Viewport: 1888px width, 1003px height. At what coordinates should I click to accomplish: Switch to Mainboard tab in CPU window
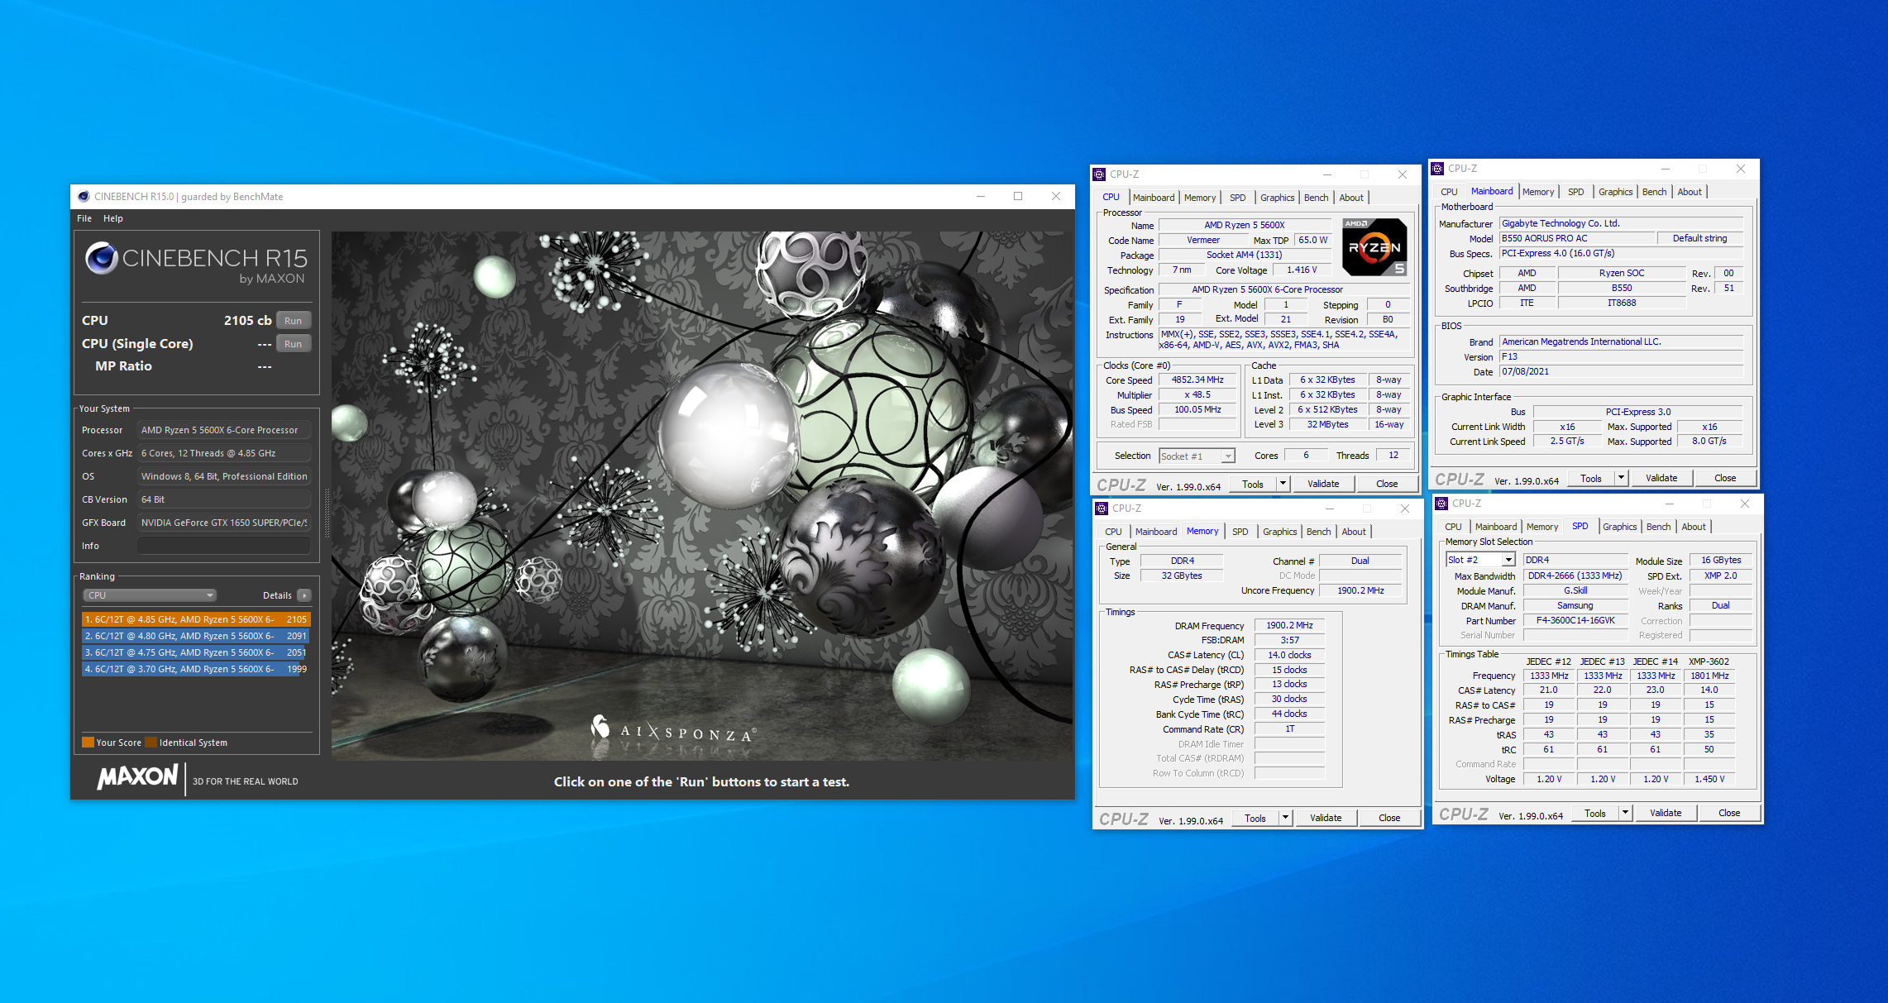pyautogui.click(x=1153, y=198)
